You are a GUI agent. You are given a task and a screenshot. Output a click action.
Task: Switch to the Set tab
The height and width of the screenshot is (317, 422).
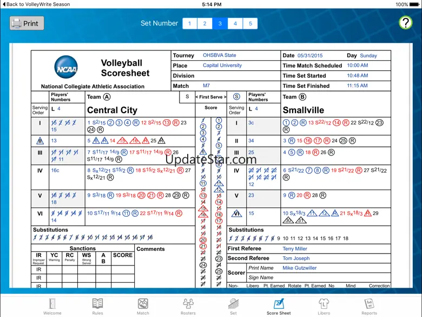click(x=233, y=307)
